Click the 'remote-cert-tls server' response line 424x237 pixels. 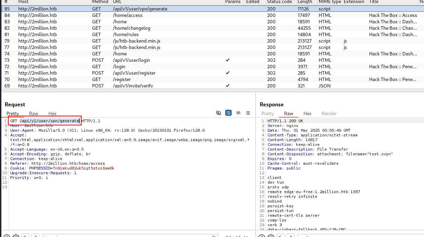tap(294, 215)
